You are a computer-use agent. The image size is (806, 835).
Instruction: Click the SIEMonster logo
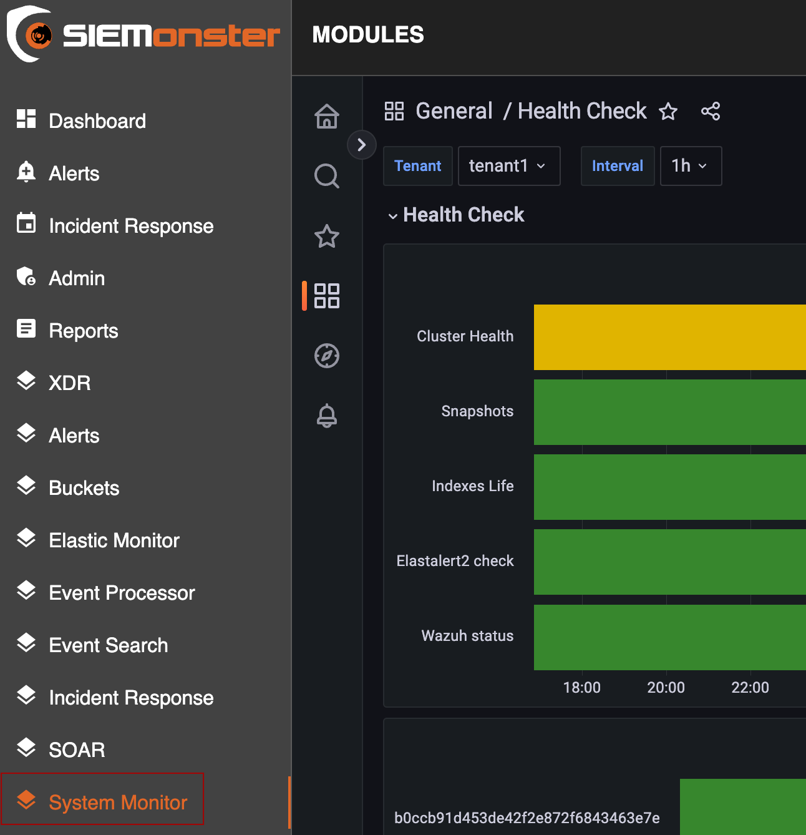[x=143, y=35]
